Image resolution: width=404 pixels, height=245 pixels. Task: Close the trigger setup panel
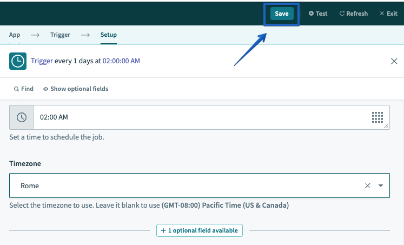pos(394,61)
